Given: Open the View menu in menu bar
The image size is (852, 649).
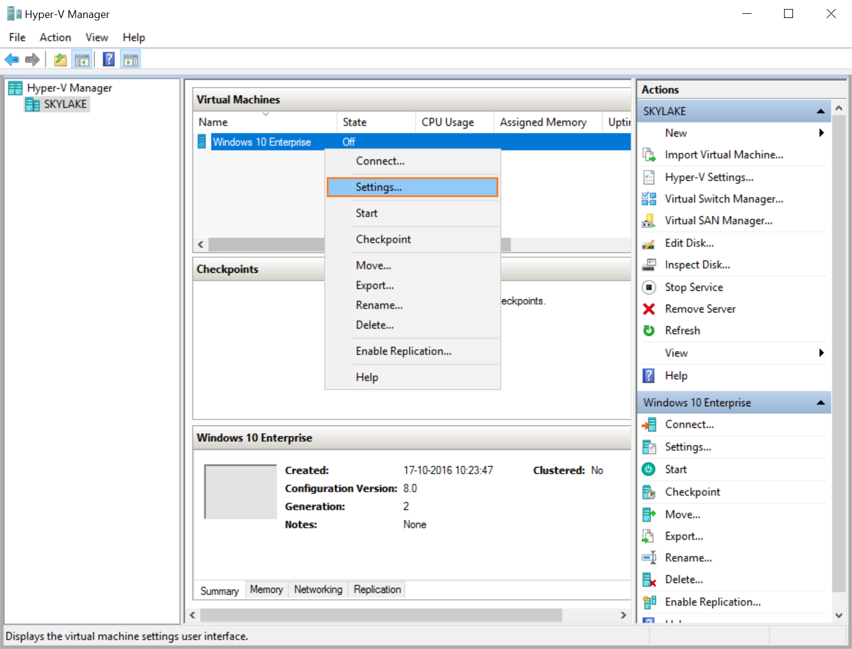Looking at the screenshot, I should [x=97, y=37].
